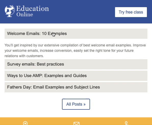The image size is (152, 125).
Task: Click the globe logo icon
Action: 10,11
